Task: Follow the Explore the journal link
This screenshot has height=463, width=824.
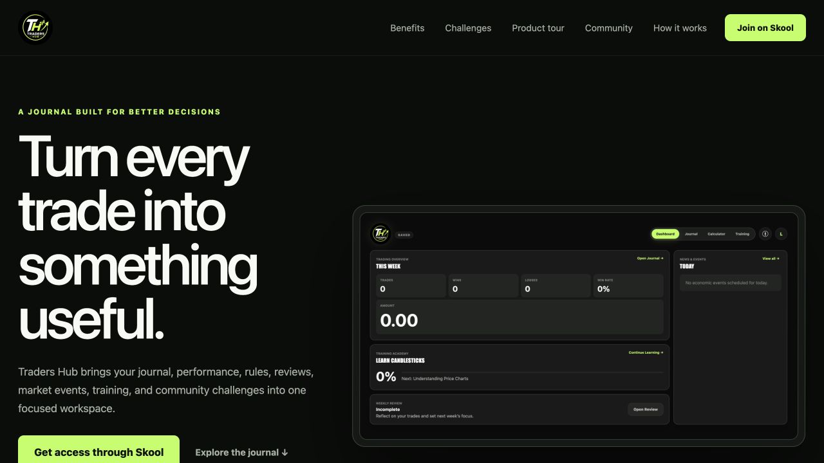Action: tap(241, 452)
